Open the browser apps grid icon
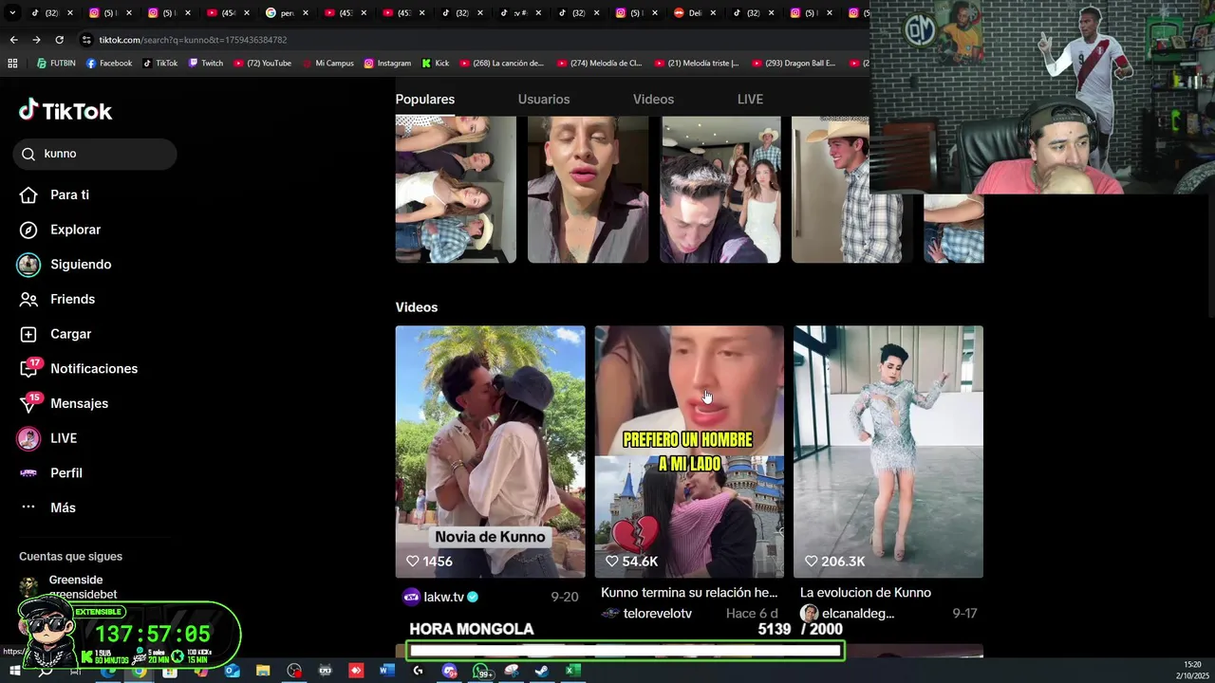Viewport: 1215px width, 683px height. (x=12, y=64)
